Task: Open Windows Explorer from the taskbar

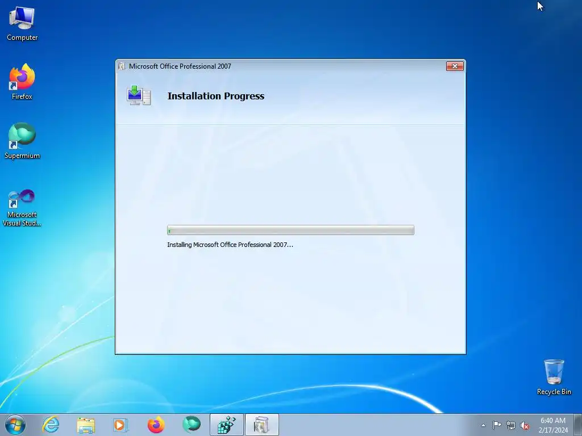Action: [x=86, y=425]
